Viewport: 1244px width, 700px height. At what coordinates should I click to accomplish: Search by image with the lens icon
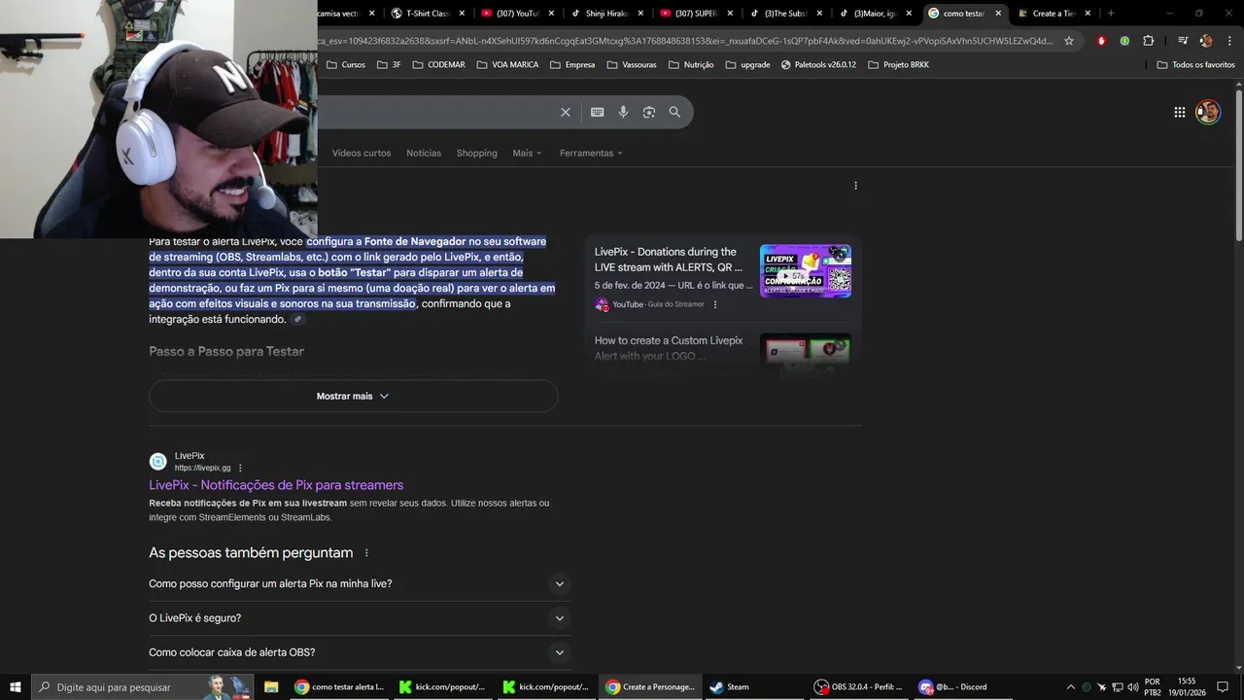(649, 112)
